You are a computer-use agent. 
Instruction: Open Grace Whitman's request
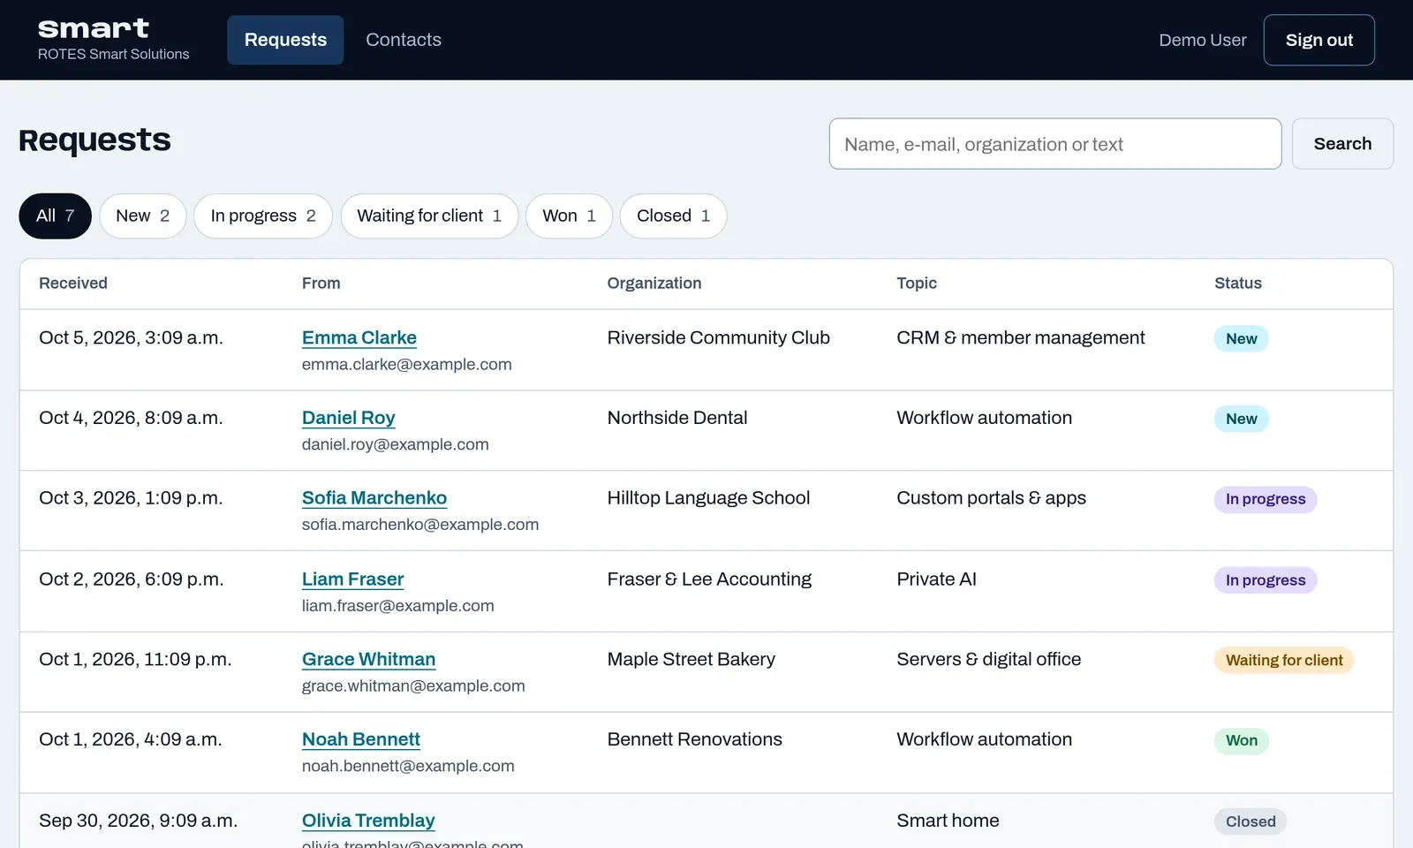pyautogui.click(x=368, y=660)
